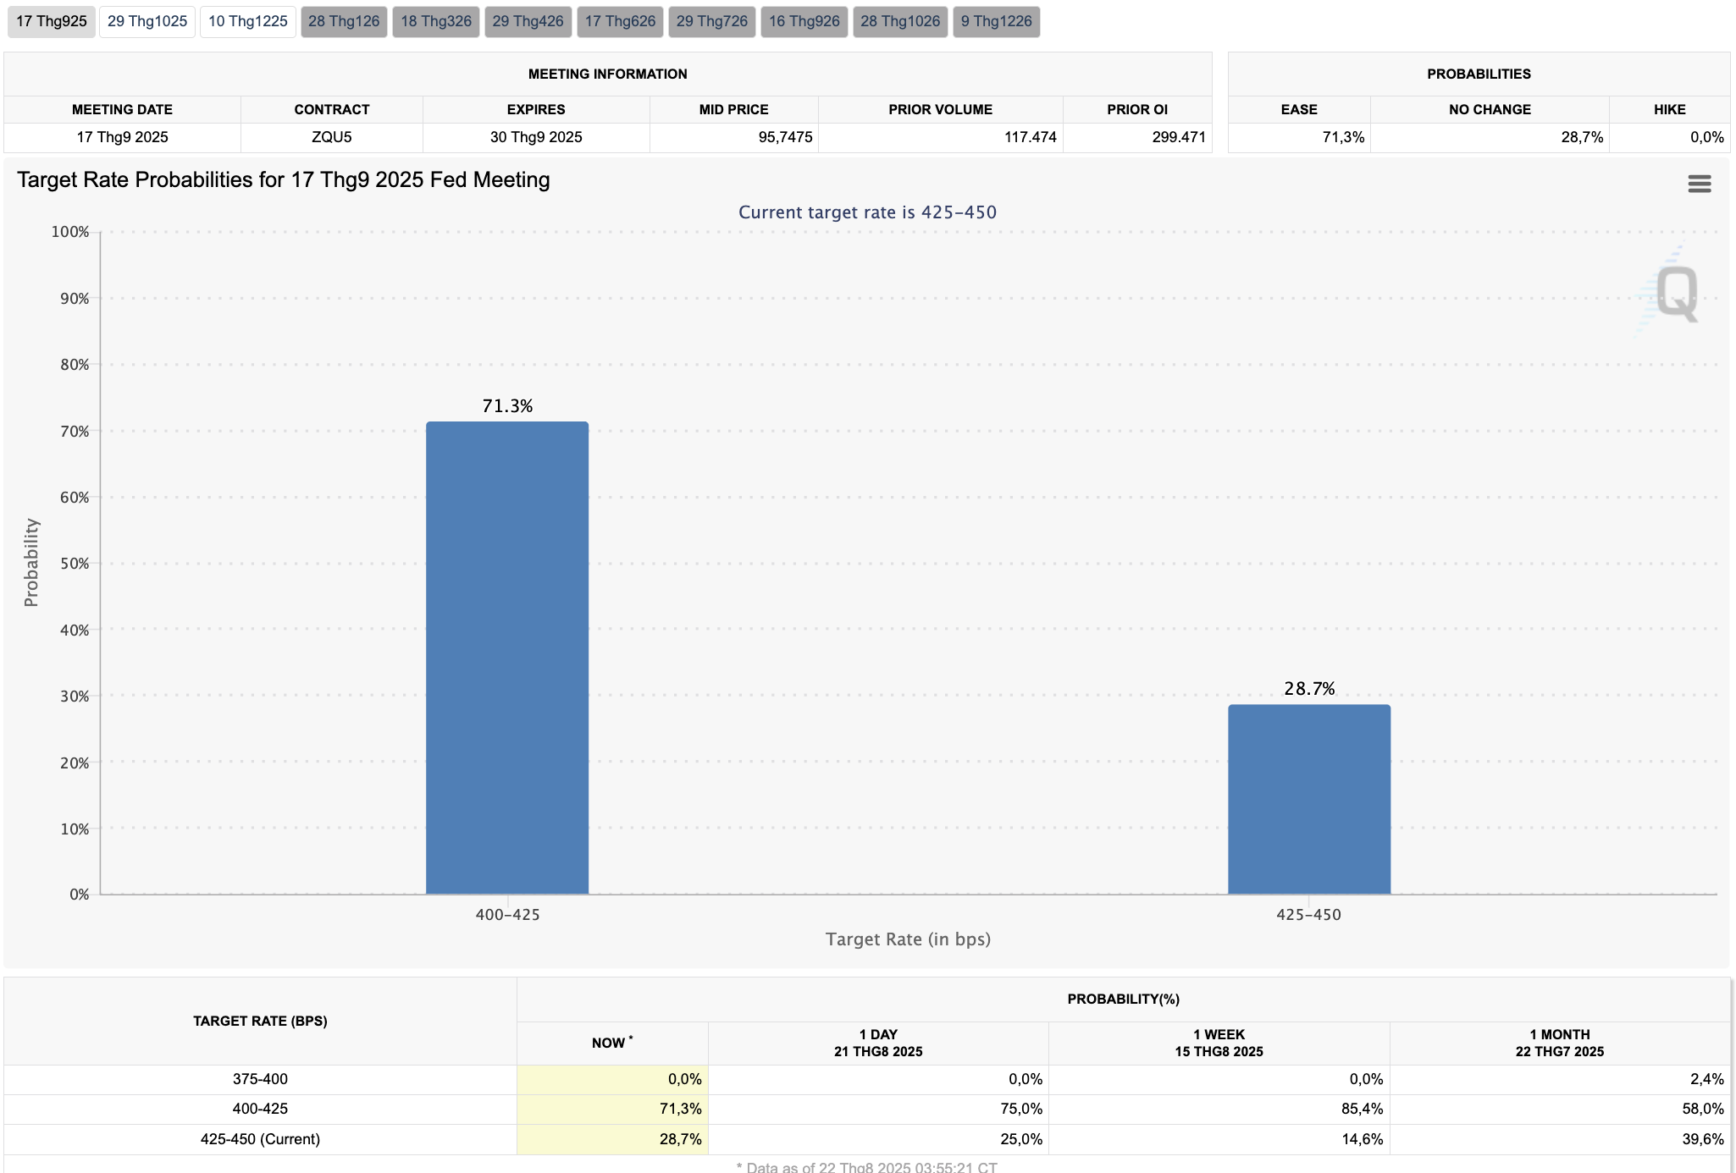Click the QuikStrike Q watermark logo
Image resolution: width=1736 pixels, height=1173 pixels.
[1670, 292]
